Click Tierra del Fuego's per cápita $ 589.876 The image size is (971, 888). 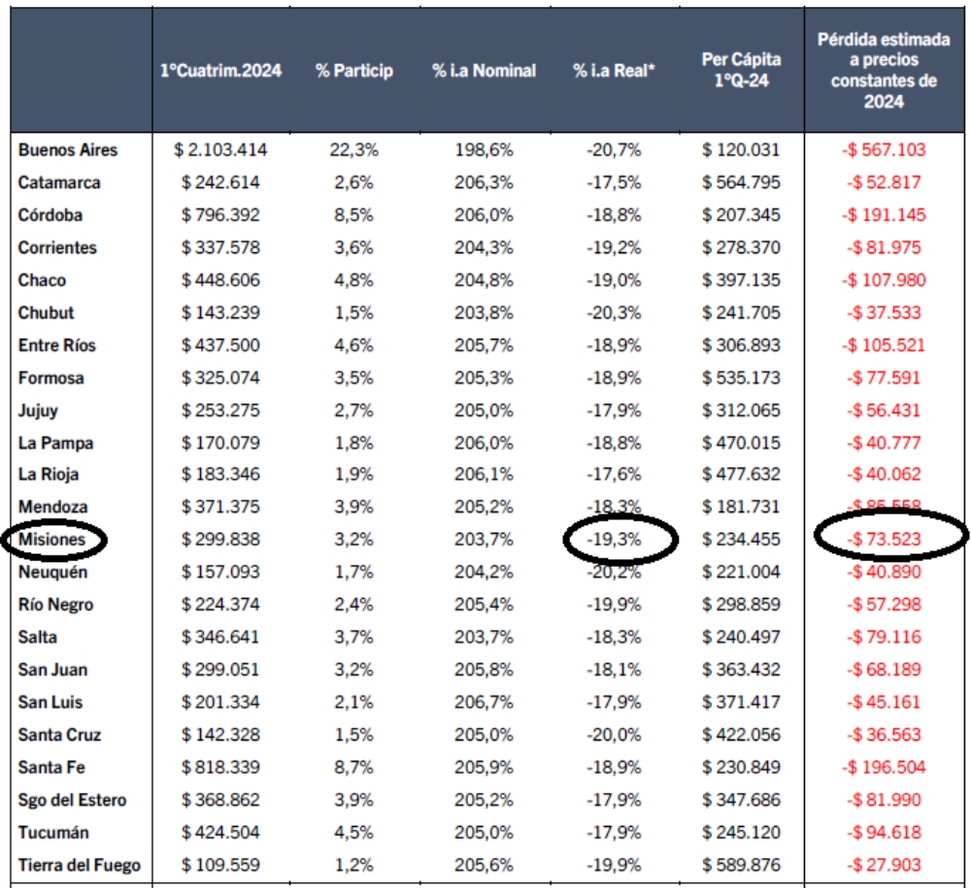(x=741, y=866)
